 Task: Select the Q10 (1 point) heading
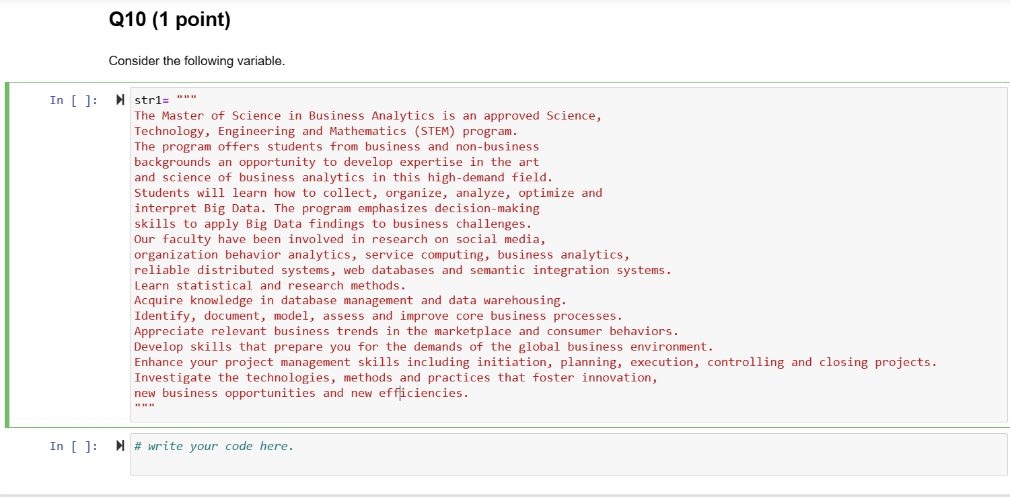168,19
